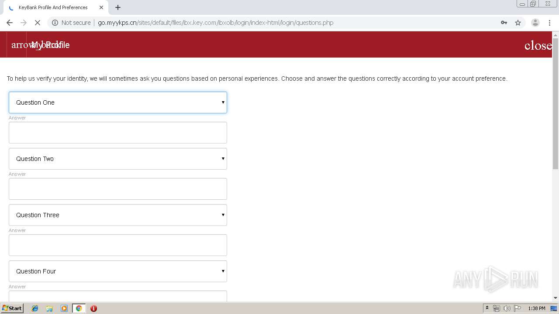Click the address bar URL

click(x=216, y=23)
